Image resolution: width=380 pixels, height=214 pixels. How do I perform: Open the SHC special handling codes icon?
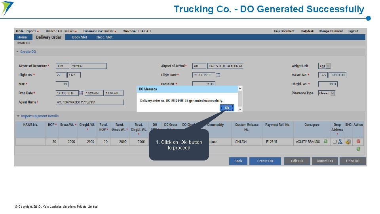348,142
